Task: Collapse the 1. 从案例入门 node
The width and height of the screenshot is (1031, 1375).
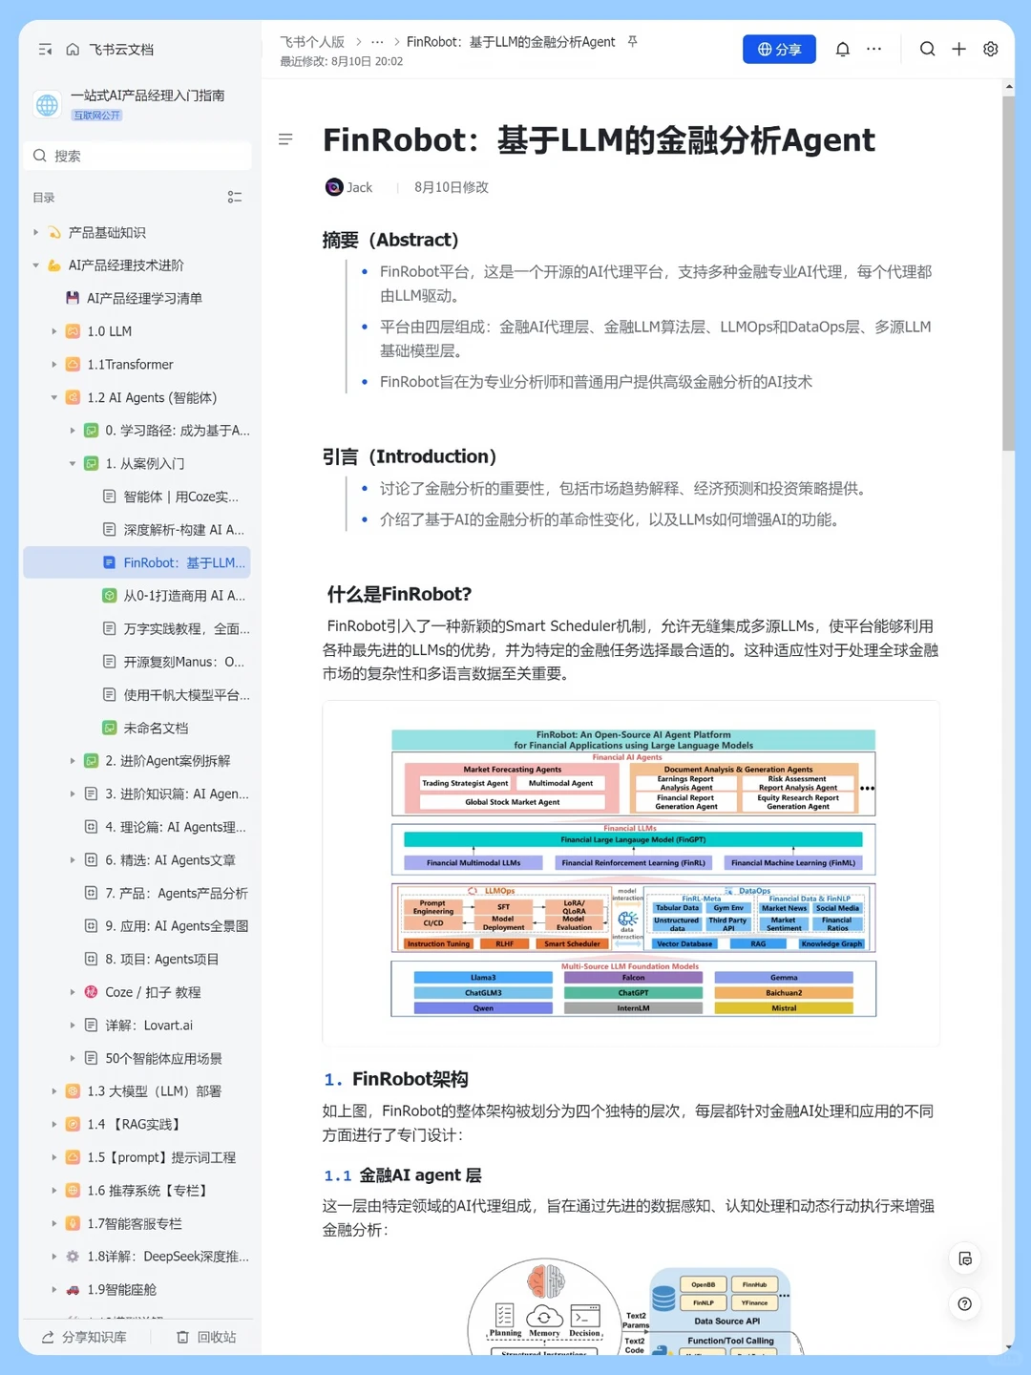Action: point(73,464)
